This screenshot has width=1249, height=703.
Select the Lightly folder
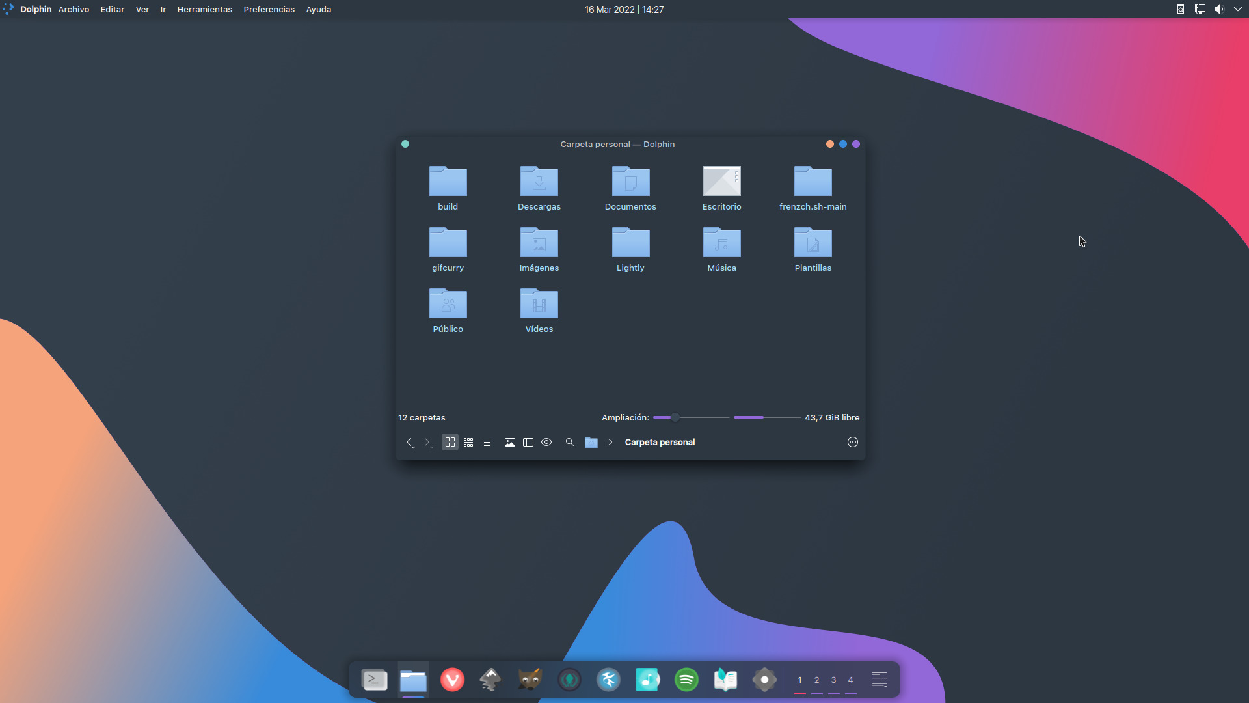630,249
